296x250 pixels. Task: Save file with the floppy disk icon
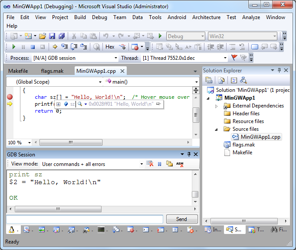click(x=52, y=36)
